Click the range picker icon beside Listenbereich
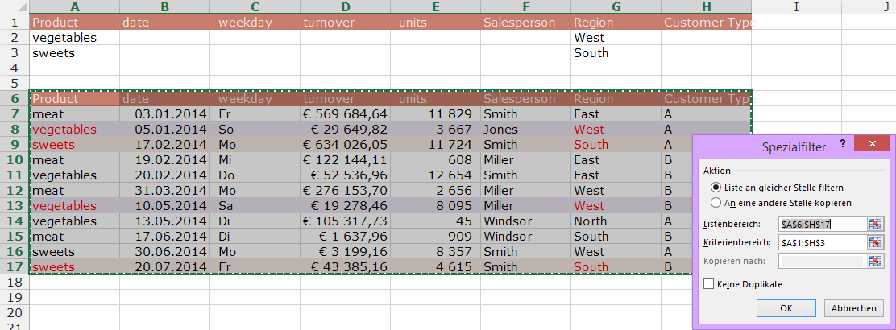This screenshot has width=896, height=330. 875,224
